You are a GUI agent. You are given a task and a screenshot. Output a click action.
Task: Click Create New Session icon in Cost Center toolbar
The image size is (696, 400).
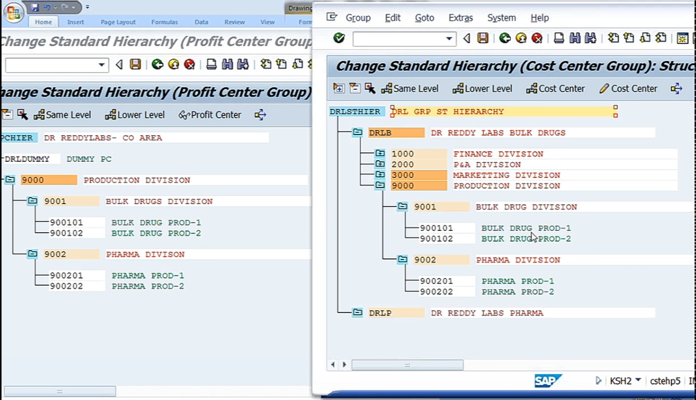click(683, 39)
